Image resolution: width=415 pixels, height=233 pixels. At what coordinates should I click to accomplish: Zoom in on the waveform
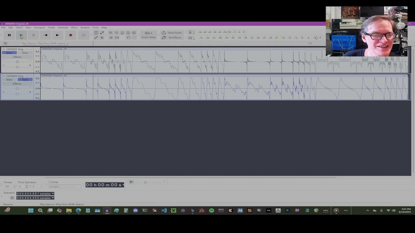(x=111, y=33)
